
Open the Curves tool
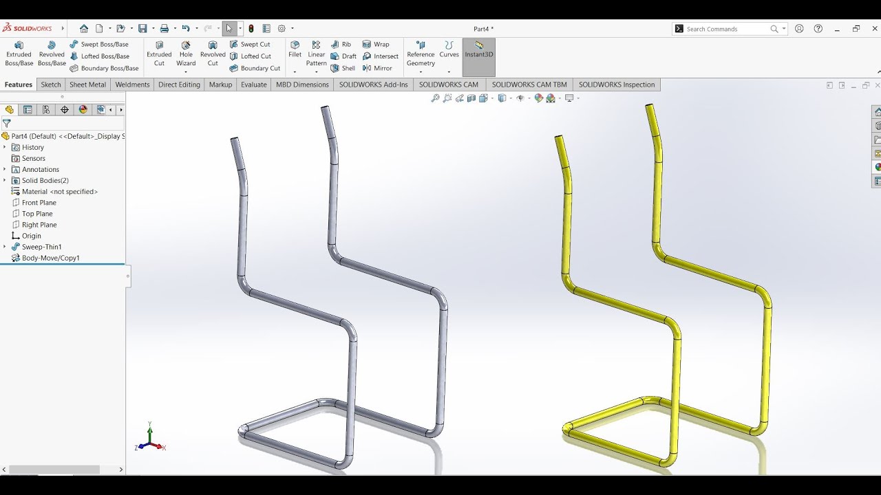pyautogui.click(x=449, y=49)
